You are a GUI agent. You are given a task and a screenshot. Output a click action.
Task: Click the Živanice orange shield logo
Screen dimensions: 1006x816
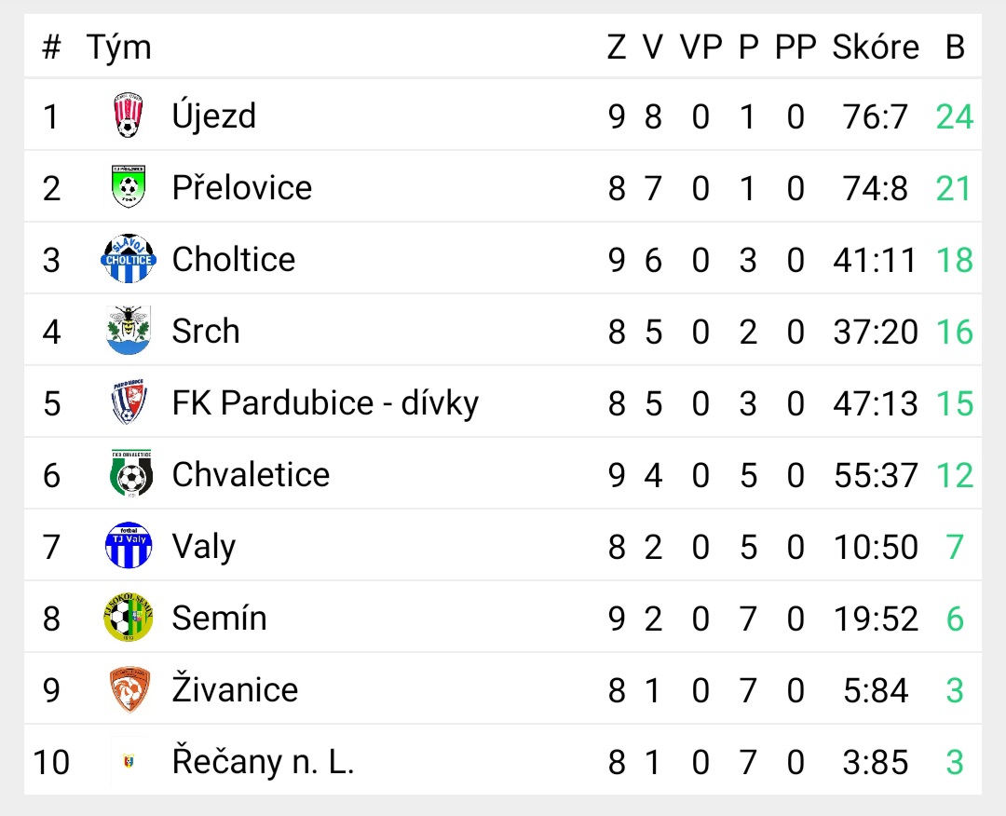click(x=129, y=689)
